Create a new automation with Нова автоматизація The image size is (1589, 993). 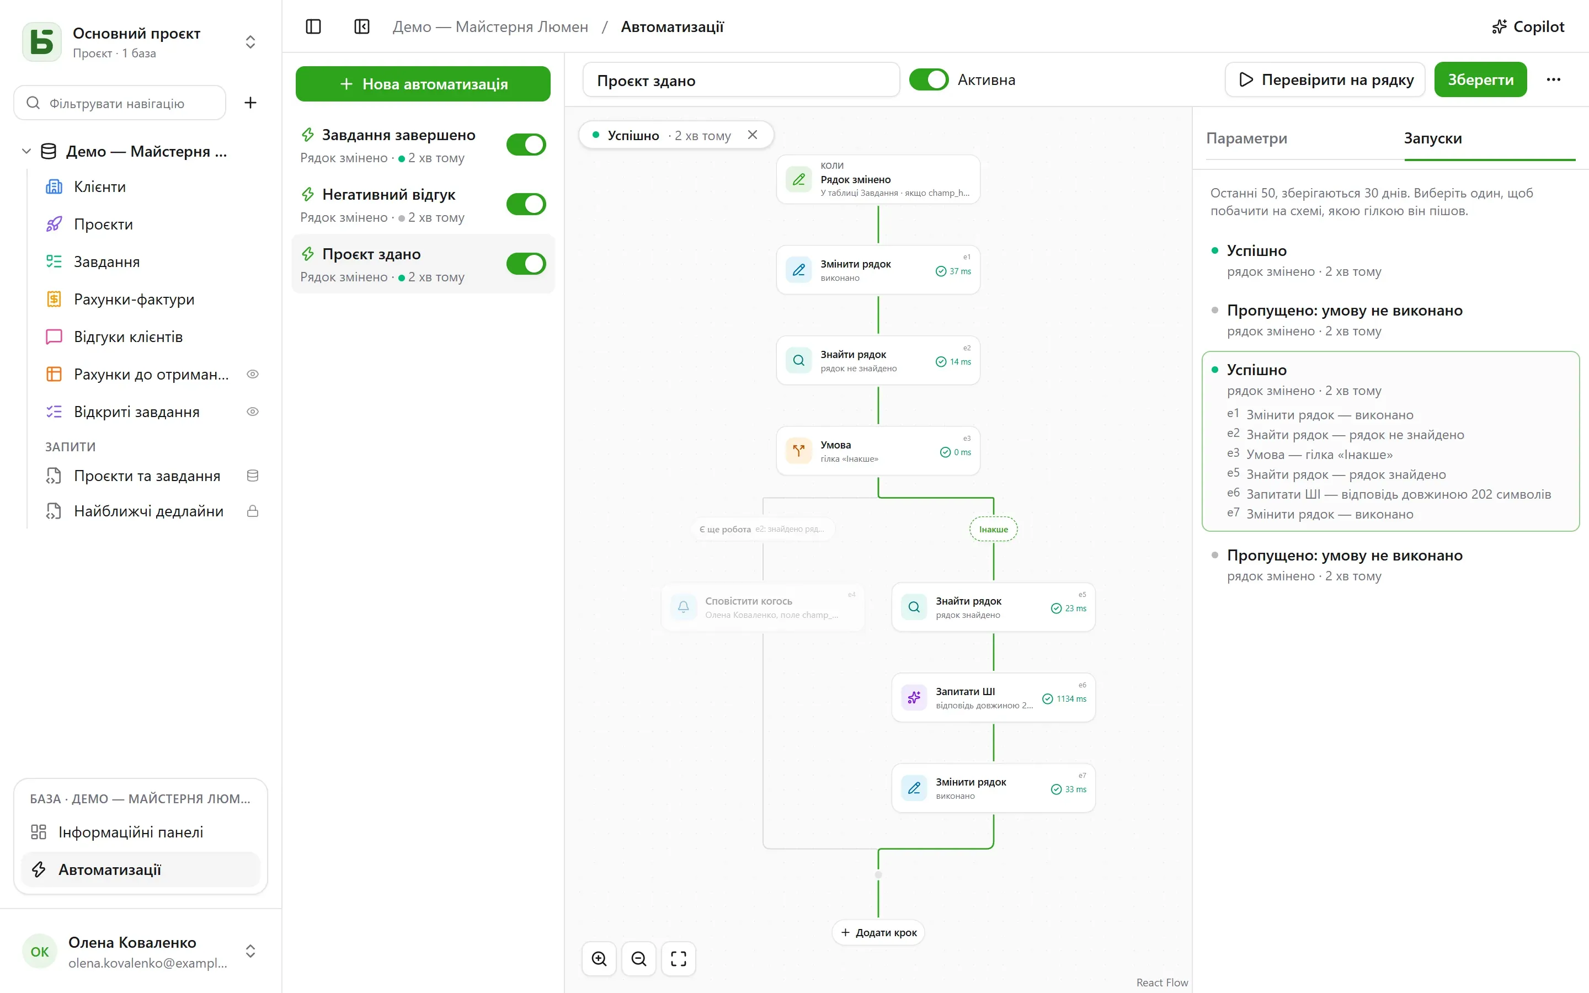point(423,84)
